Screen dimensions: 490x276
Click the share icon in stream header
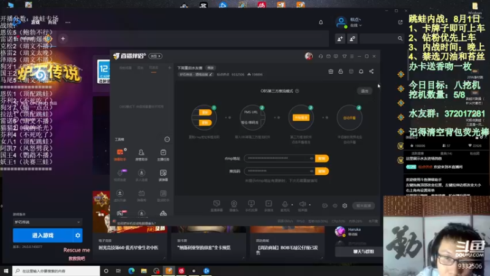[x=371, y=71]
